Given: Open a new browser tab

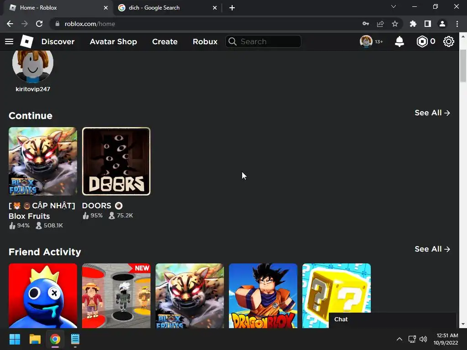Looking at the screenshot, I should 232,8.
